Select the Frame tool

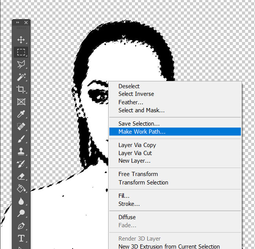tap(21, 102)
